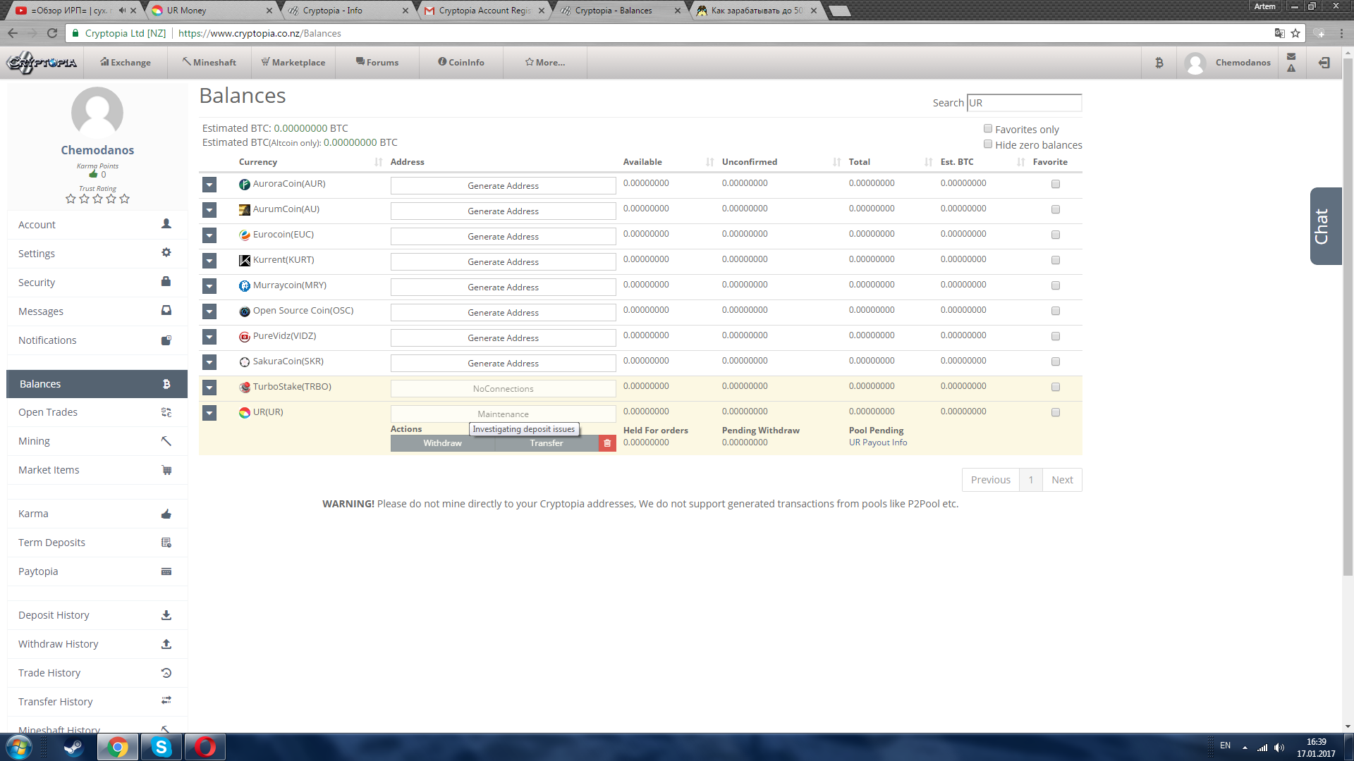Open Deposit History in the sidebar
Image resolution: width=1354 pixels, height=761 pixels.
click(97, 615)
